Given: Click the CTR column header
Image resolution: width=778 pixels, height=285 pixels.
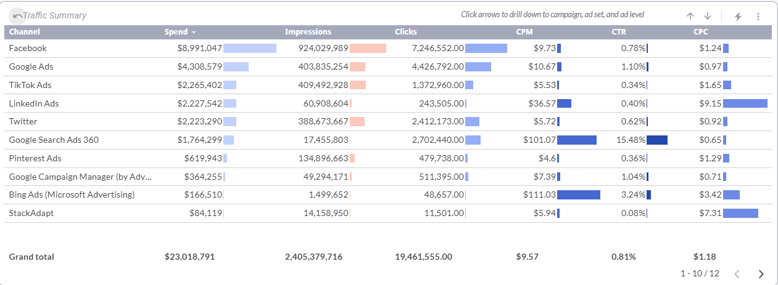Looking at the screenshot, I should (619, 32).
